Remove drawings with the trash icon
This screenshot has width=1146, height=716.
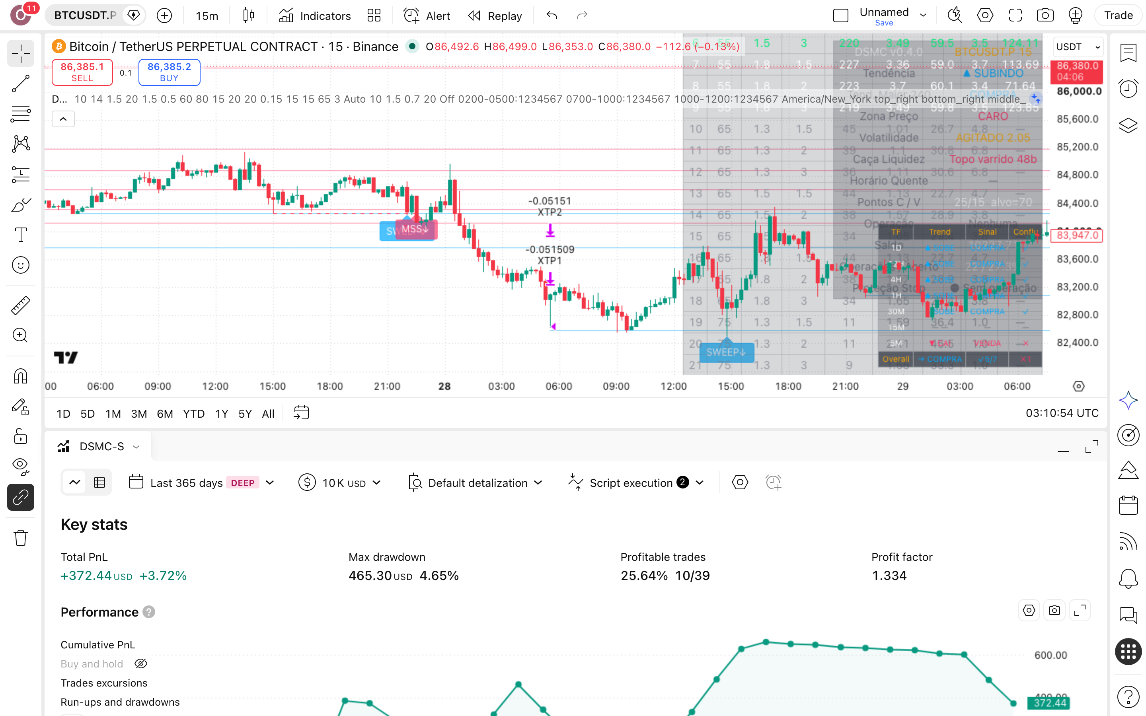[x=20, y=537]
